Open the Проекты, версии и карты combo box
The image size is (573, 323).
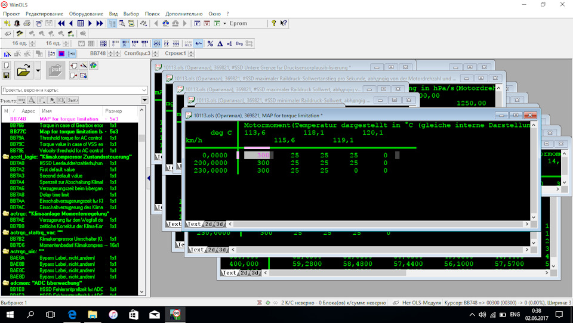74,90
